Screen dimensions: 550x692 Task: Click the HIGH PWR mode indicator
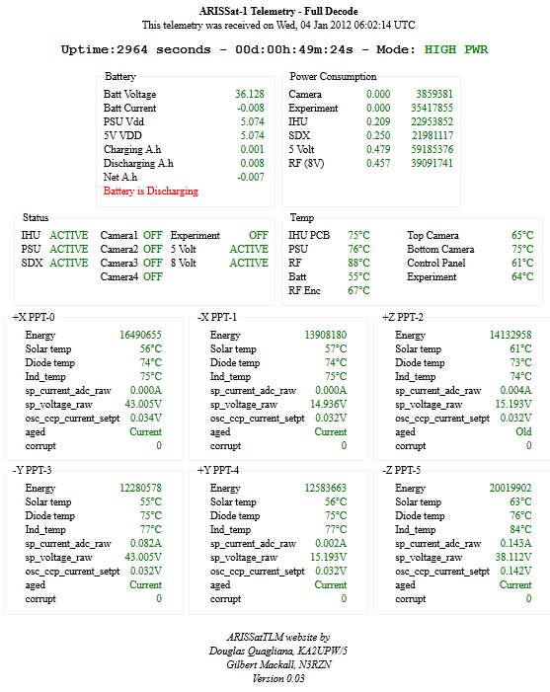pyautogui.click(x=456, y=49)
